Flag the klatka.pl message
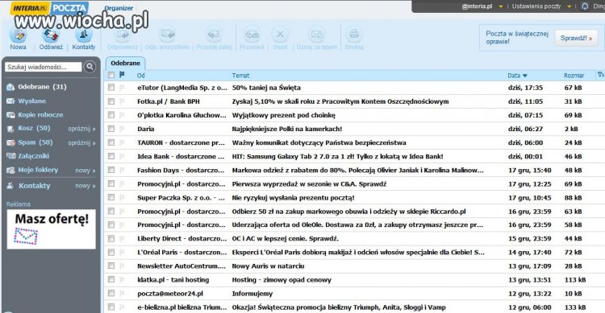605x313 pixels. tap(122, 279)
